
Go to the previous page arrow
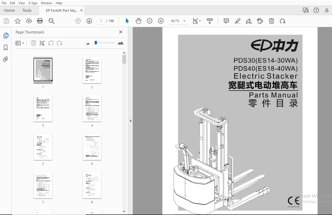coord(78,21)
